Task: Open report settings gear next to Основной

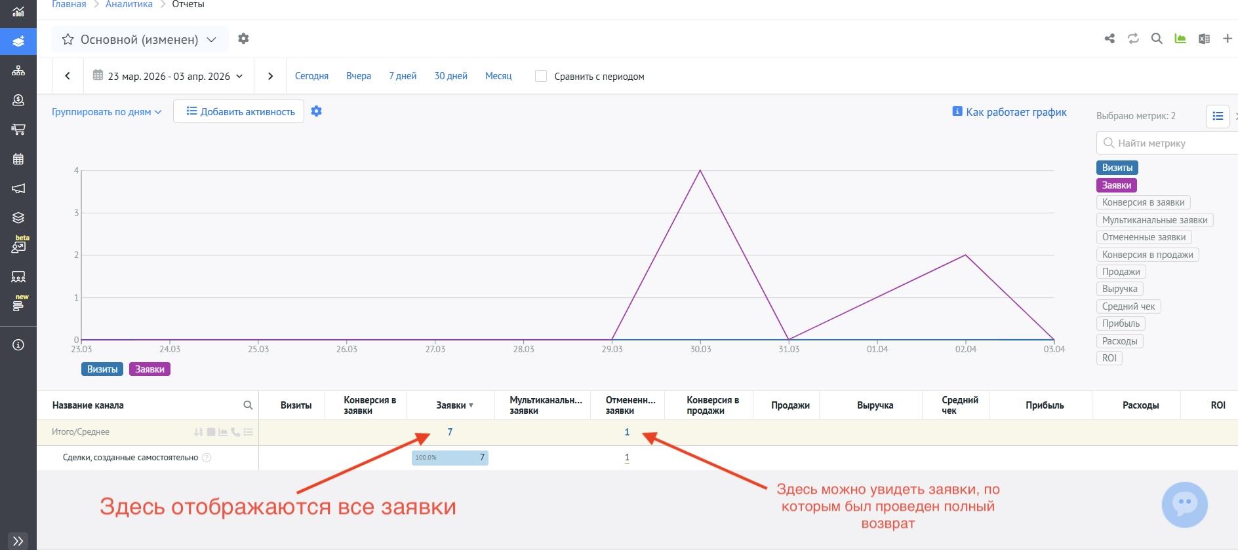Action: point(243,39)
